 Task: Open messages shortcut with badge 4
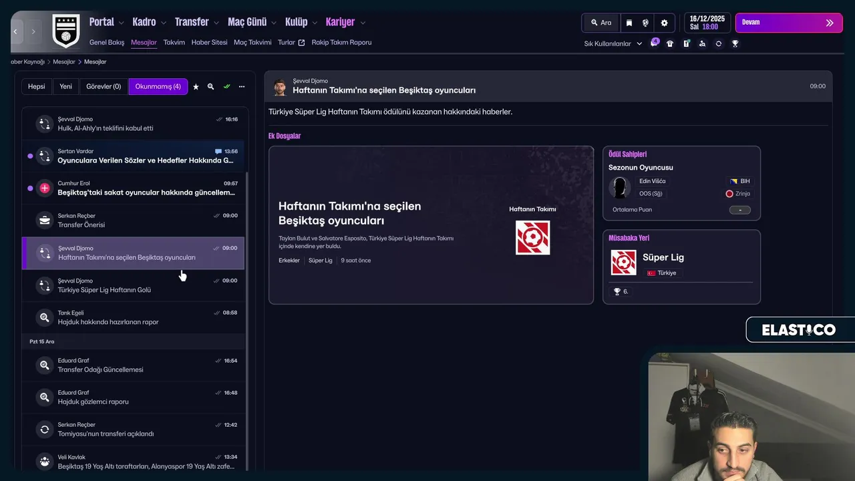click(x=654, y=43)
